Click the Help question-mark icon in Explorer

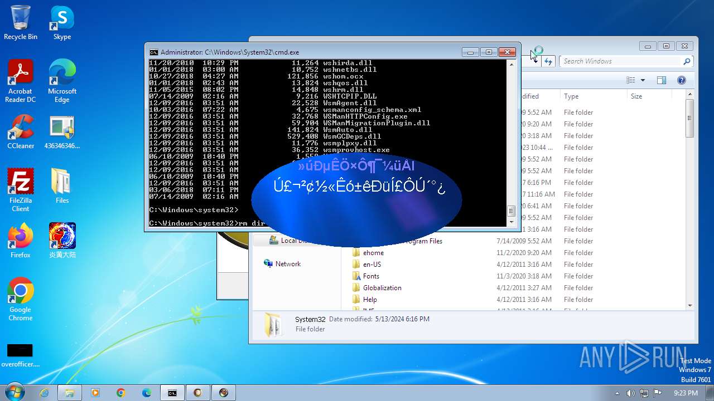(681, 80)
